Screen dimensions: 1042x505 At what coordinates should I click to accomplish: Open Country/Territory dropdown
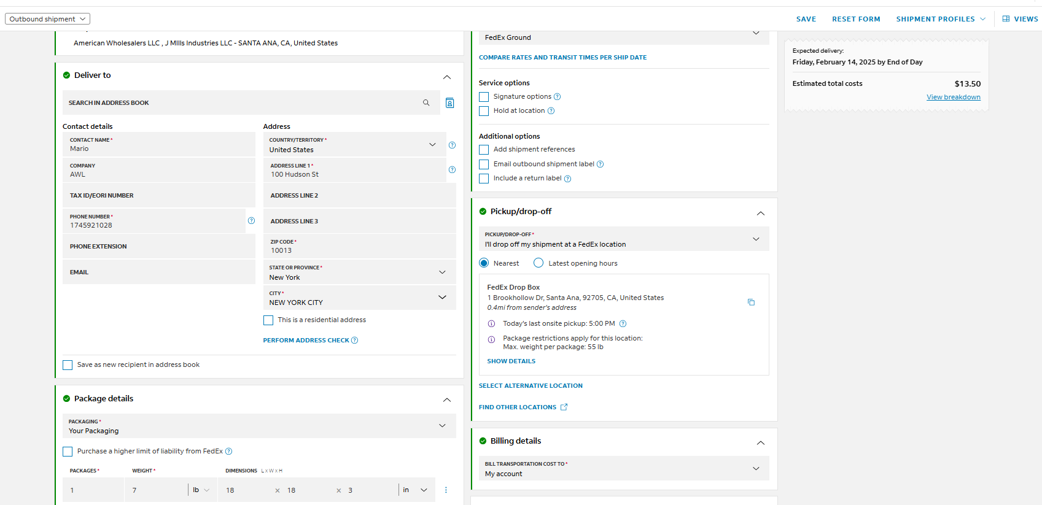tap(354, 145)
